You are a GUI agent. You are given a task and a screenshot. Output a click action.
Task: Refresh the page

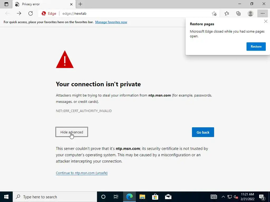31,13
